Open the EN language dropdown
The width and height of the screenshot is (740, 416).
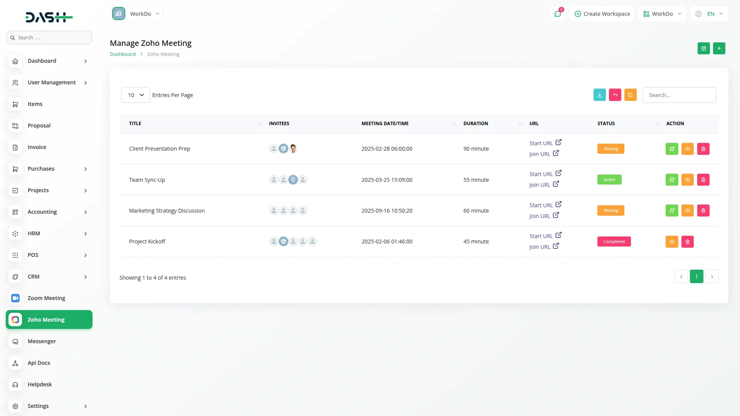click(x=709, y=14)
